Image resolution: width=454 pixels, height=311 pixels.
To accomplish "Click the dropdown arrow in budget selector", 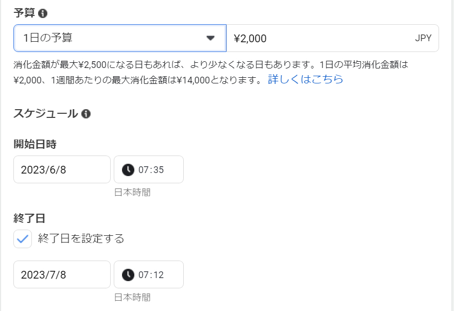I will (210, 38).
